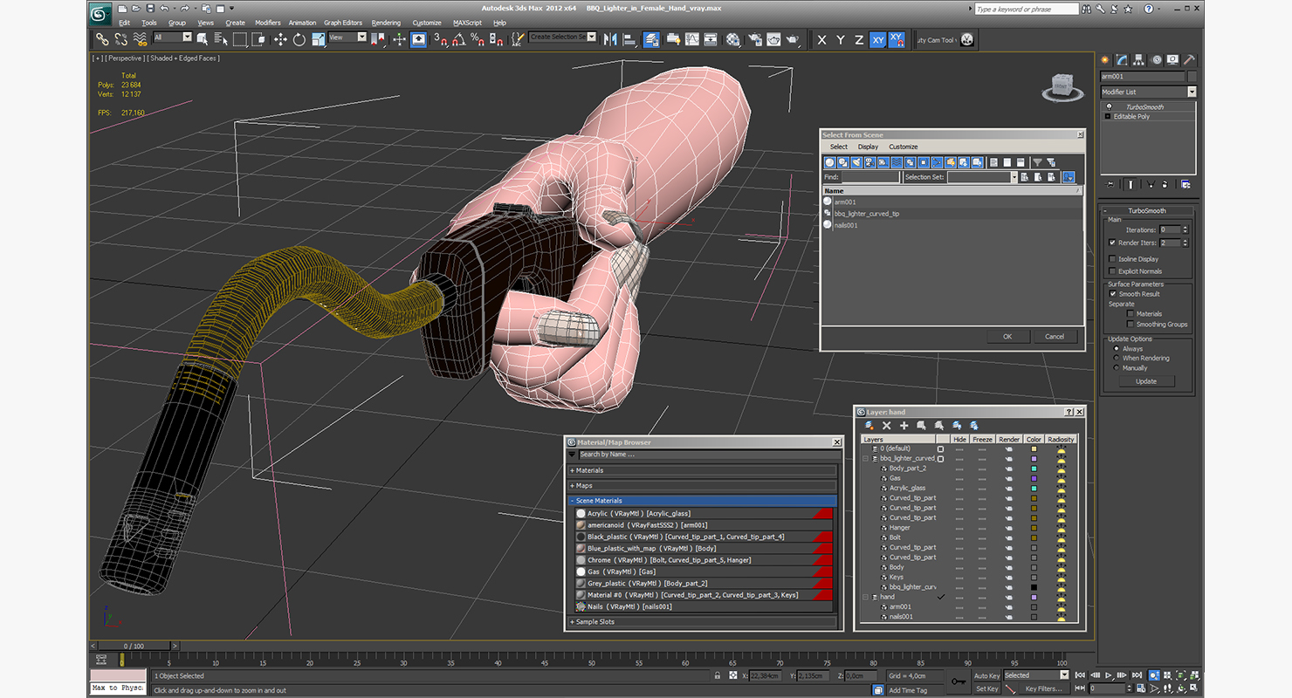Enable the Isoline Display checkbox
The height and width of the screenshot is (698, 1292).
tap(1112, 259)
